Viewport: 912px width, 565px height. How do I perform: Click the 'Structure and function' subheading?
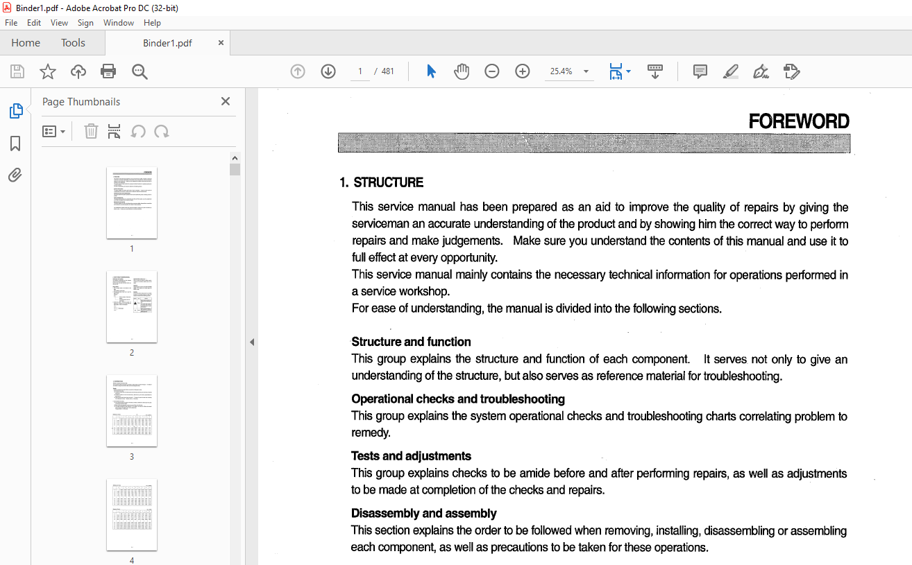coord(411,342)
